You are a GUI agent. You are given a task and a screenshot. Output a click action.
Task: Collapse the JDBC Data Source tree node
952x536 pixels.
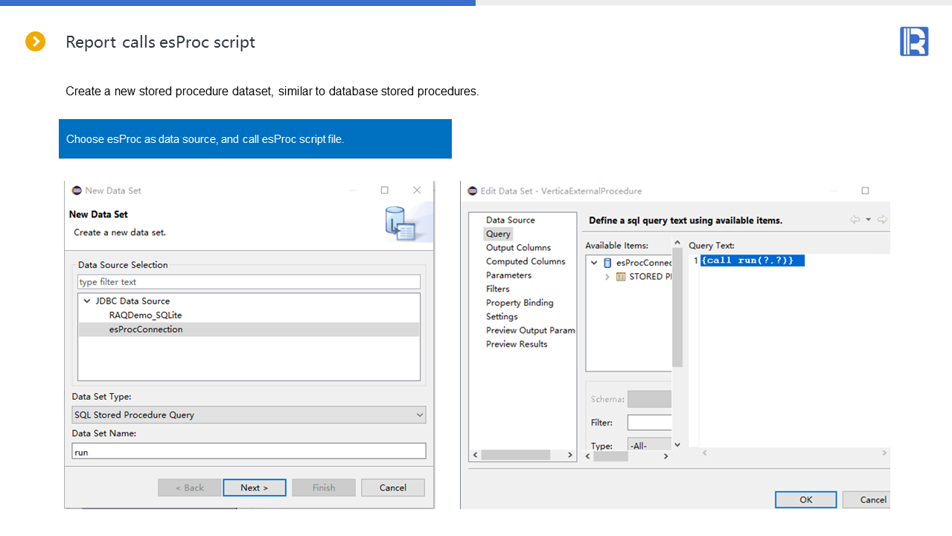pos(87,301)
